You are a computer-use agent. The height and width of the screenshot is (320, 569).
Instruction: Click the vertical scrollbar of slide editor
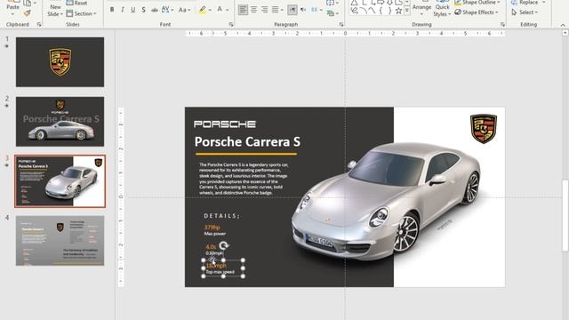coord(565,215)
